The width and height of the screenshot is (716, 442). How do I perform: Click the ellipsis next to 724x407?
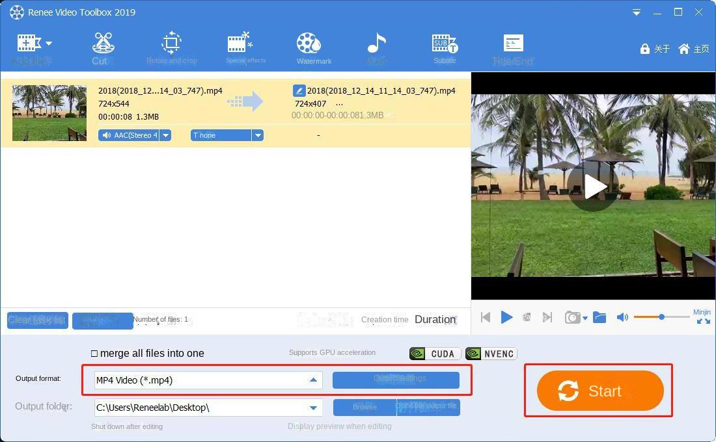click(339, 104)
